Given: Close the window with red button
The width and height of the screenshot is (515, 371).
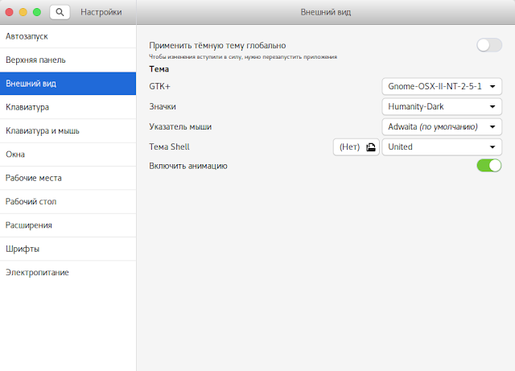Looking at the screenshot, I should (9, 12).
